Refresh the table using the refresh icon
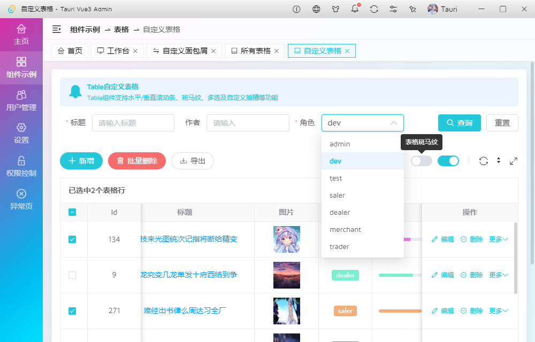This screenshot has width=535, height=342. click(484, 160)
